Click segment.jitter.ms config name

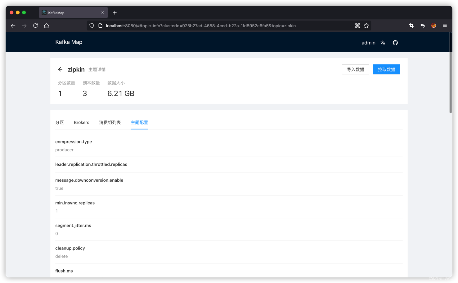[x=73, y=226]
